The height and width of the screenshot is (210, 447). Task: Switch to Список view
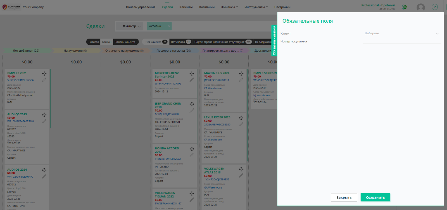pyautogui.click(x=94, y=42)
